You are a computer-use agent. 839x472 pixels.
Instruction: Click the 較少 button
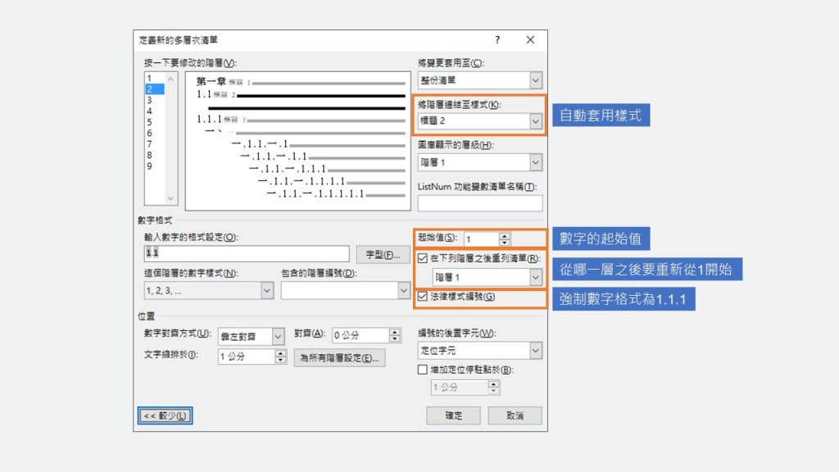165,415
